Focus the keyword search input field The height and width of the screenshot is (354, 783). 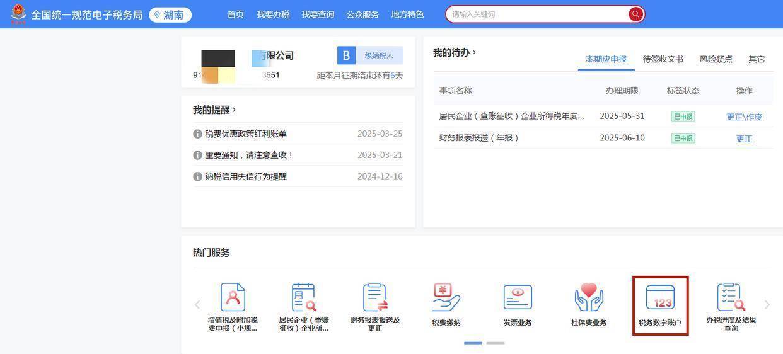pos(537,14)
